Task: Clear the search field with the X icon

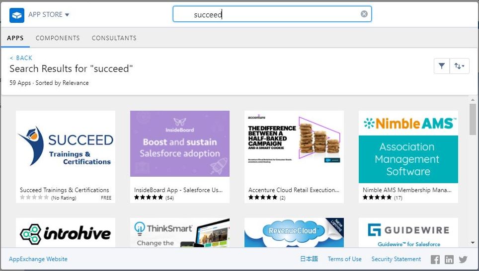Action: pyautogui.click(x=364, y=14)
